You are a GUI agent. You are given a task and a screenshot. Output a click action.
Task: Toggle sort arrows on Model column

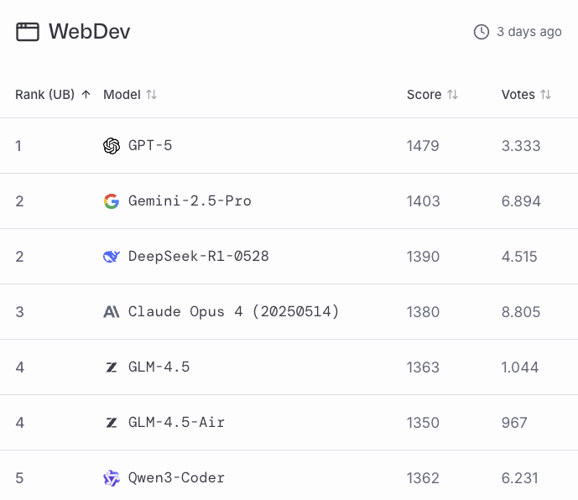[152, 95]
